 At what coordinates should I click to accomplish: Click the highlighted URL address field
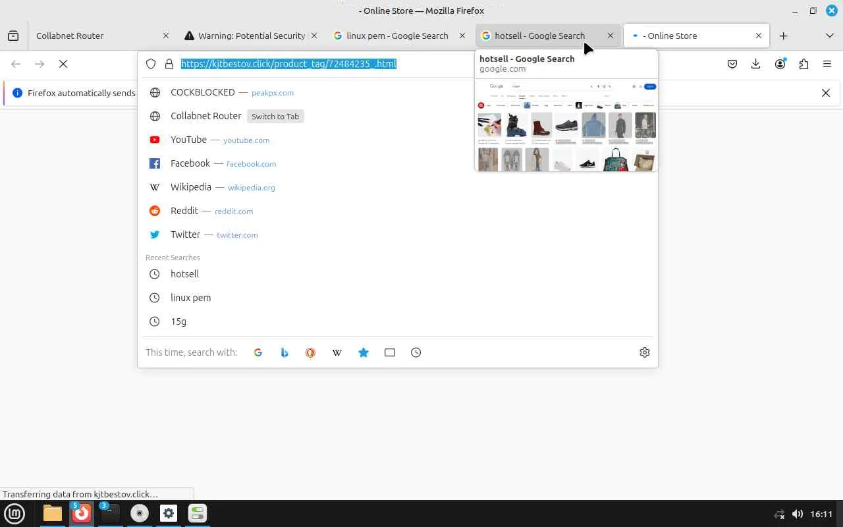[288, 64]
